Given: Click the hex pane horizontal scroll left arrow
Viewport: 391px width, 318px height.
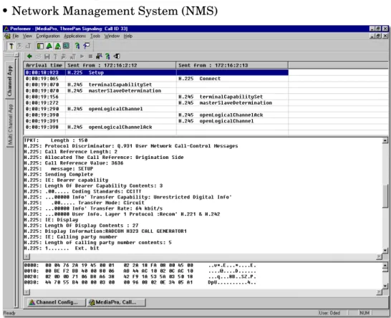Looking at the screenshot, I should 26,291.
